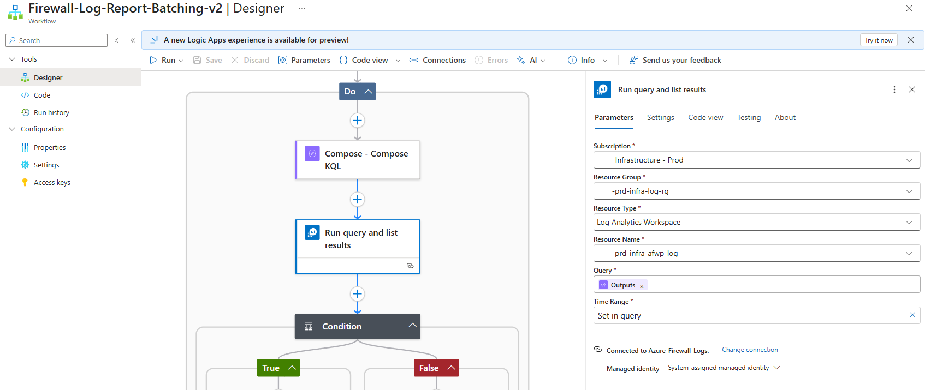This screenshot has height=390, width=925.
Task: Click the Try it now button
Action: tap(878, 40)
